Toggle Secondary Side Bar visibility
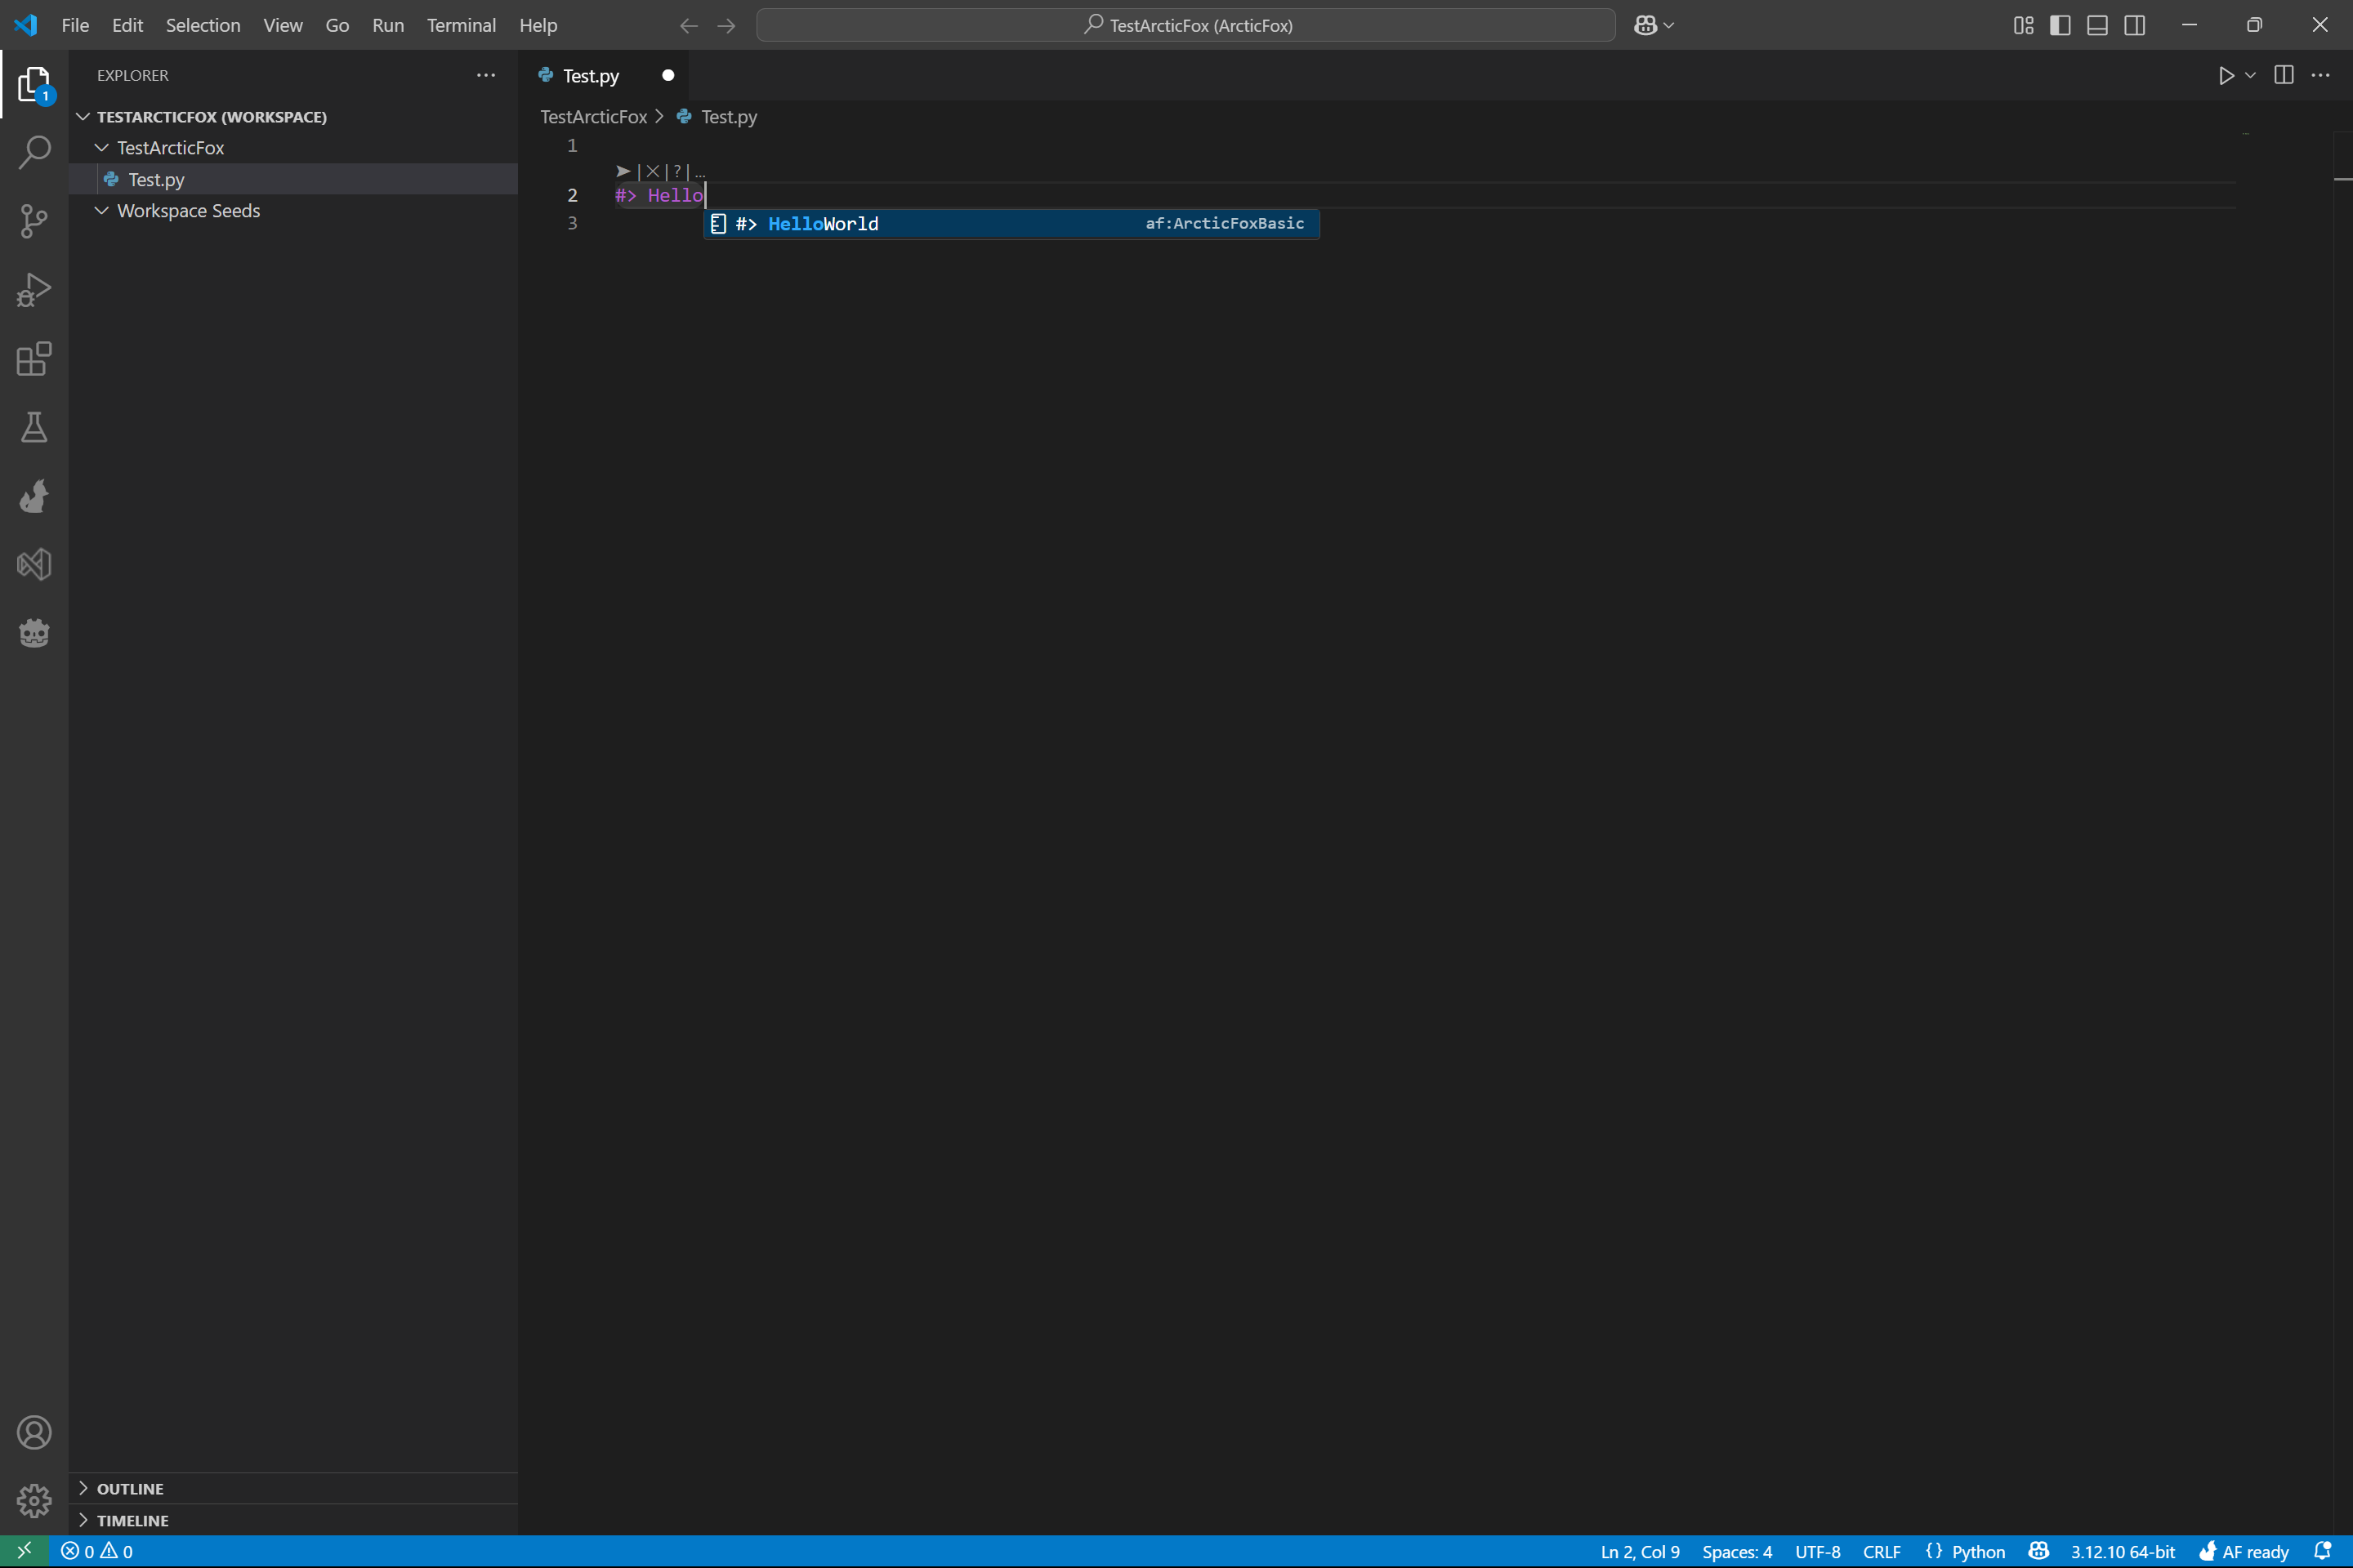The height and width of the screenshot is (1568, 2353). click(x=2134, y=26)
